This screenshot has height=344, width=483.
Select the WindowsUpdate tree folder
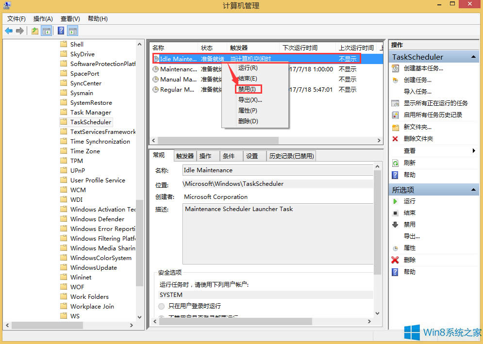(x=95, y=267)
